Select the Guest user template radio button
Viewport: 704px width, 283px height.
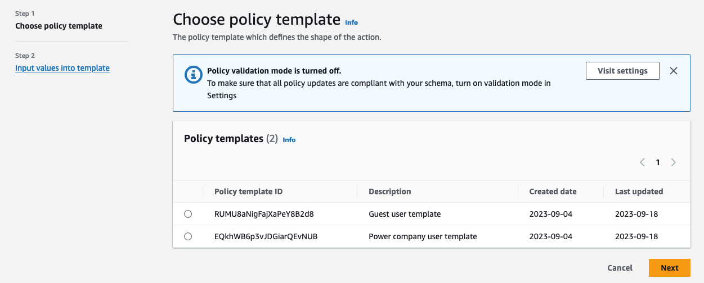(188, 214)
